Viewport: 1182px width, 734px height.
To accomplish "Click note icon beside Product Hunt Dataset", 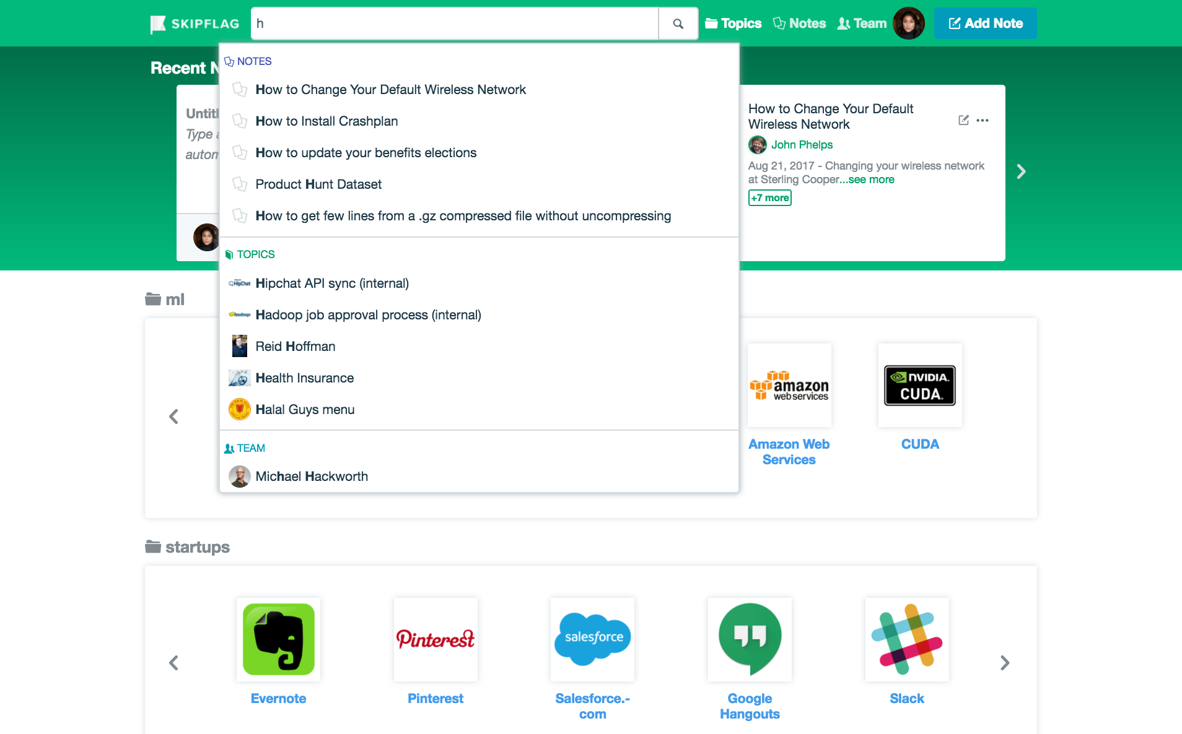I will click(x=240, y=184).
